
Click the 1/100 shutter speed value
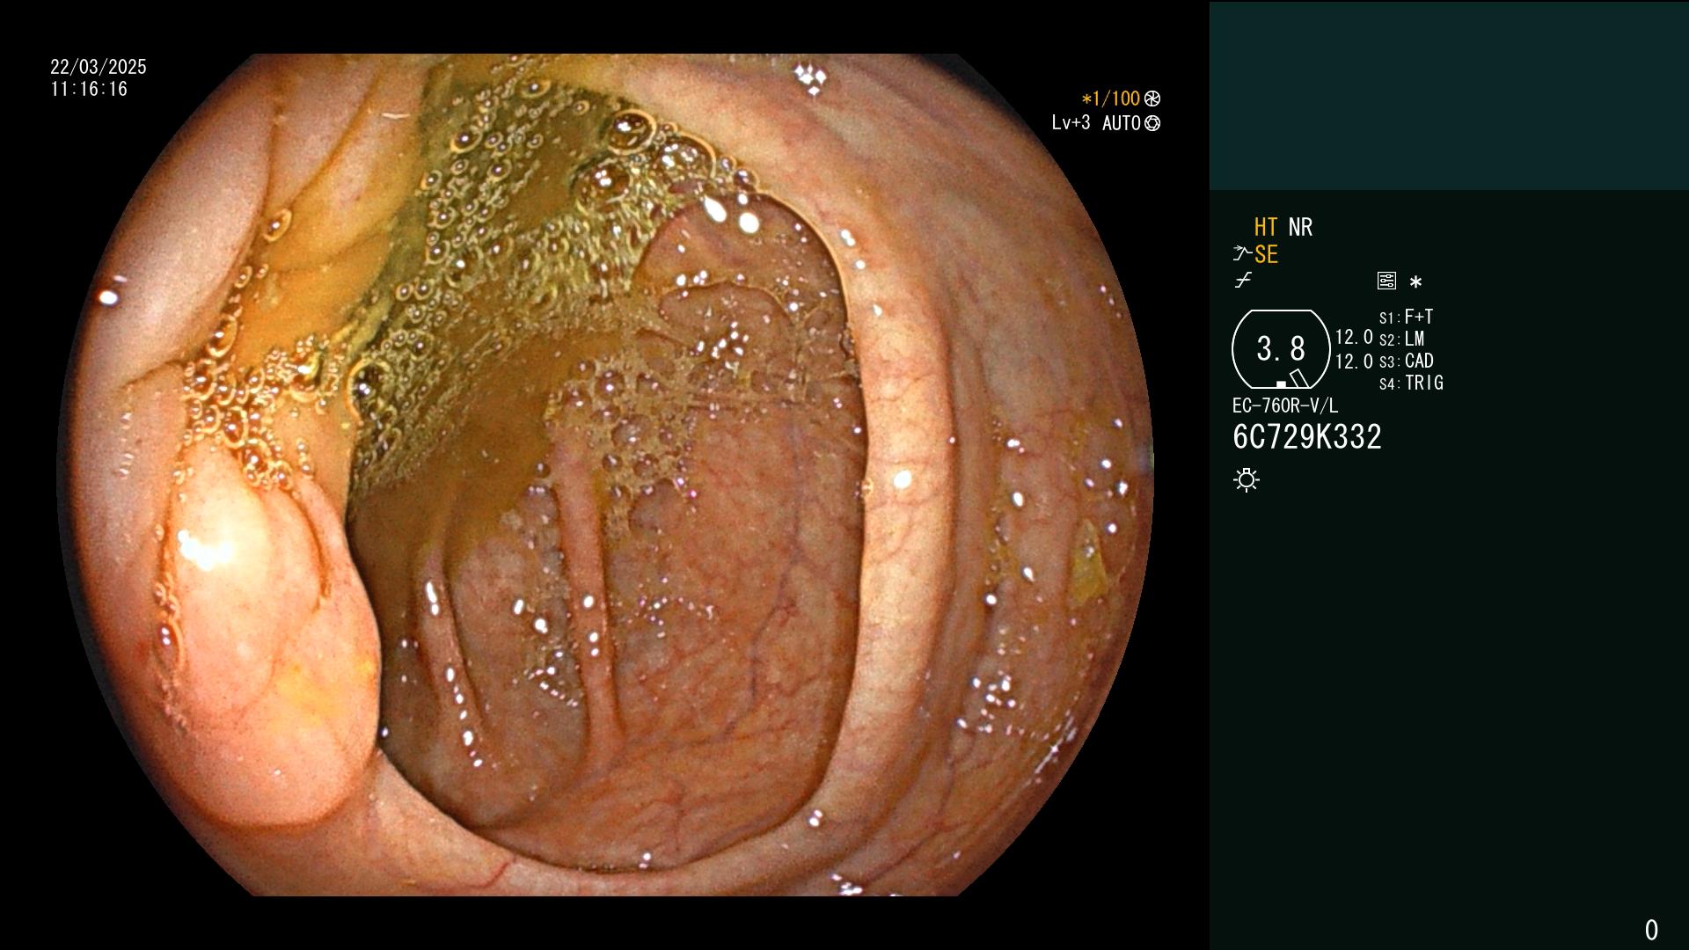[1110, 99]
